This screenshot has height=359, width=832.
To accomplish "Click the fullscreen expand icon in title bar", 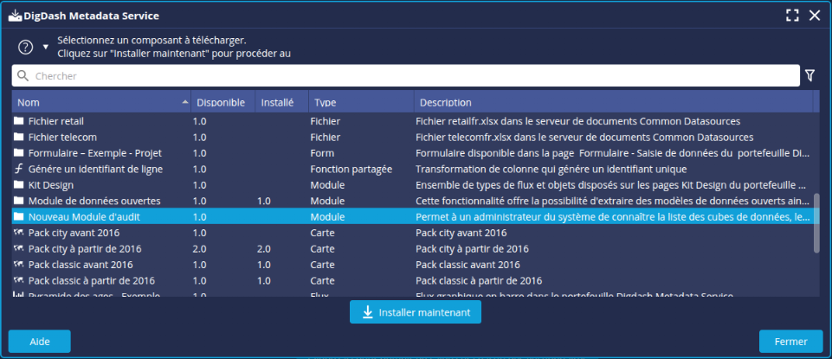I will pos(791,16).
